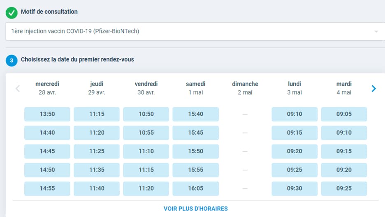Select the 16:05 slot on samedi

tap(196, 189)
